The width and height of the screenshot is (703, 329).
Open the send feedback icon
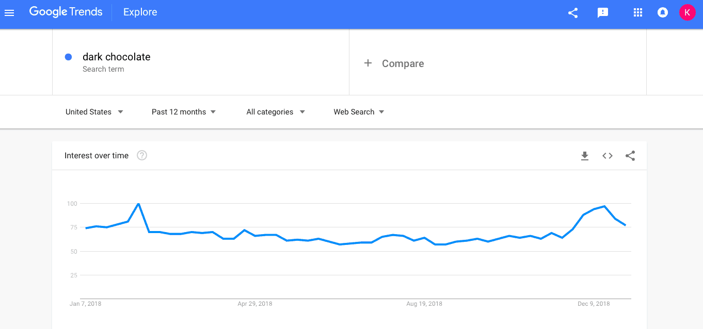(x=603, y=13)
